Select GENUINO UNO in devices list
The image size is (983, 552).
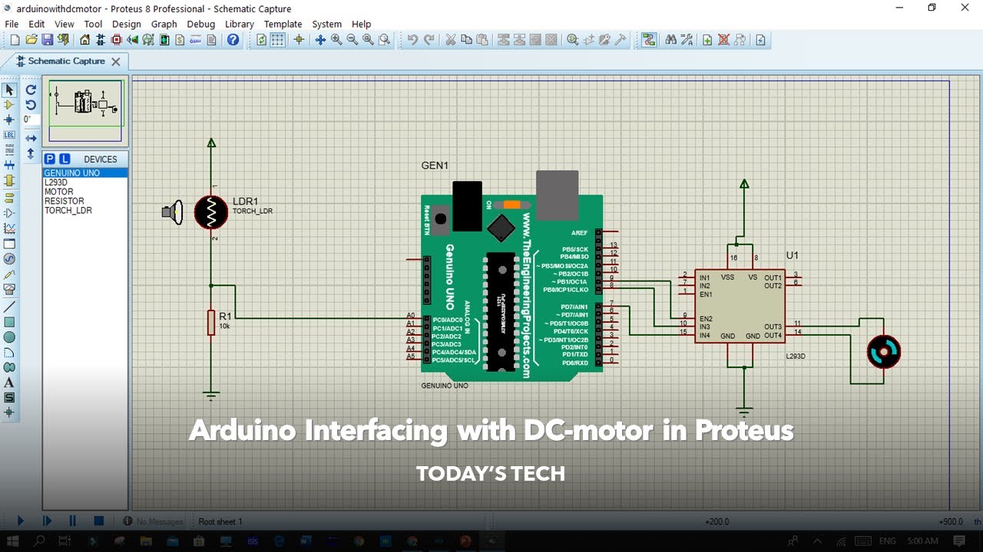pos(85,173)
